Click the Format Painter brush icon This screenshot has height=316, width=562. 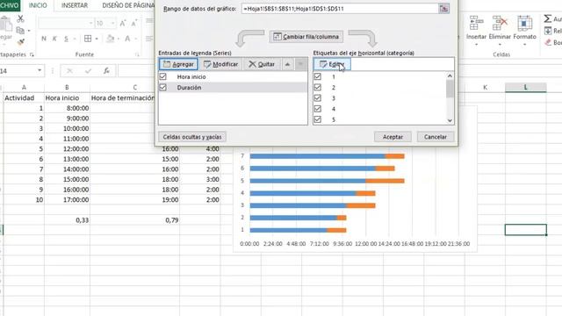pos(21,42)
